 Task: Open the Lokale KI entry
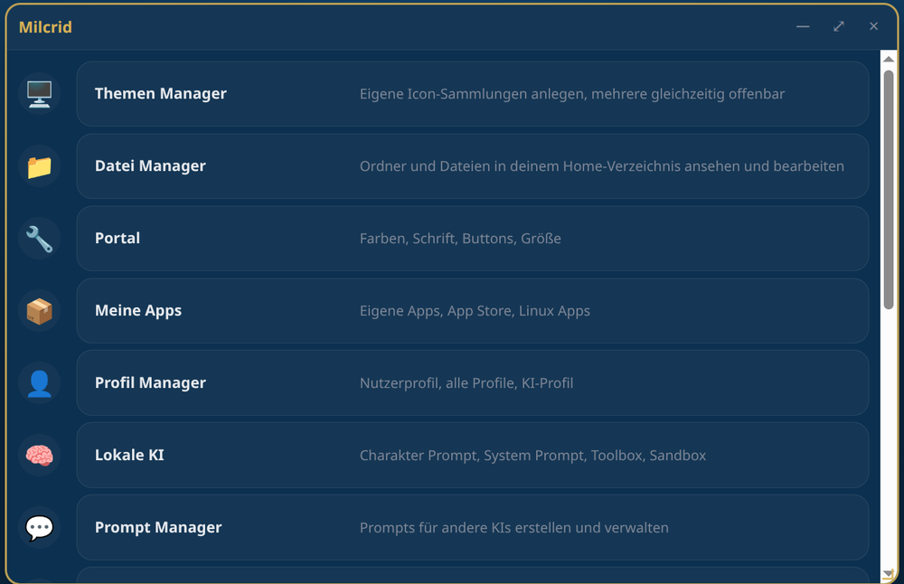[x=472, y=456]
